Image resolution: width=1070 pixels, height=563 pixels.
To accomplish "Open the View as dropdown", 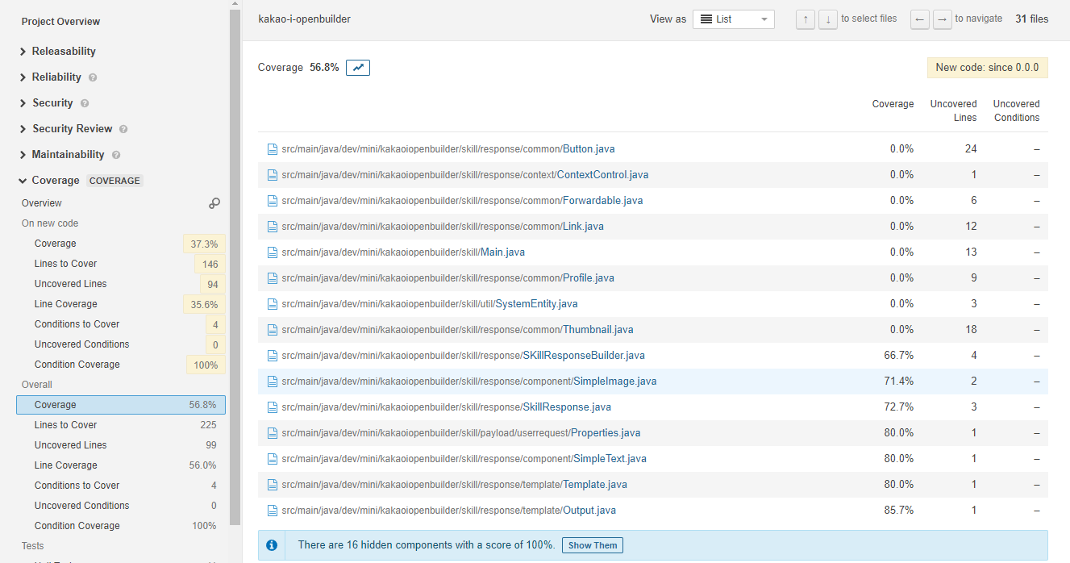I will (x=733, y=19).
